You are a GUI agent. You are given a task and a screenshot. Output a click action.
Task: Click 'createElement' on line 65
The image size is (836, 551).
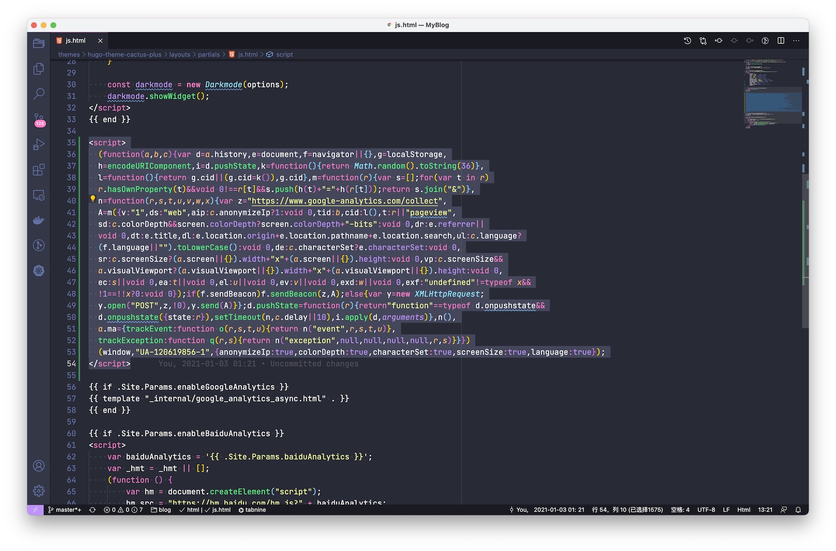pos(240,492)
